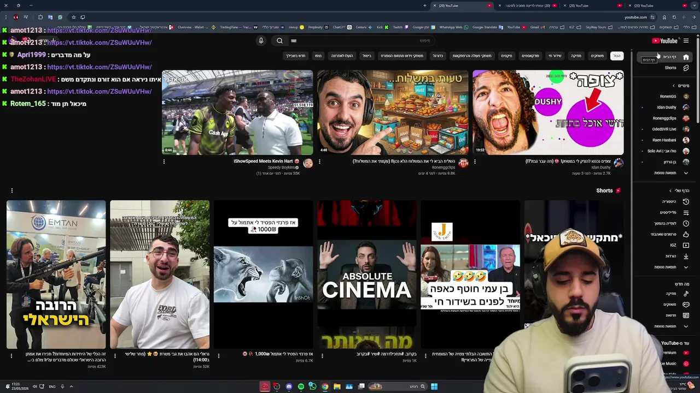Open Discord from the taskbar
The image size is (700, 393).
pos(289,386)
